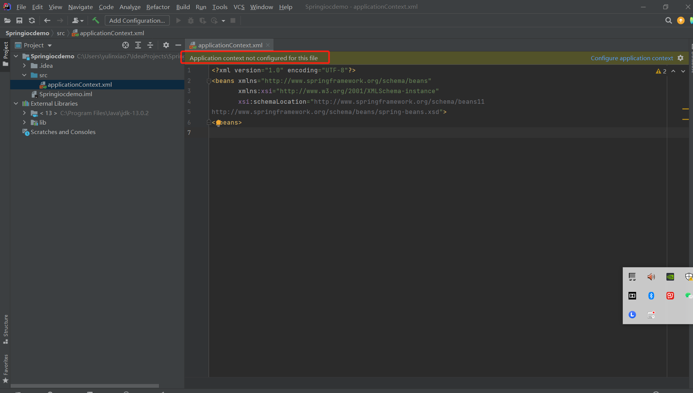
Task: Click the intention light bulb on line 6
Action: [x=218, y=123]
